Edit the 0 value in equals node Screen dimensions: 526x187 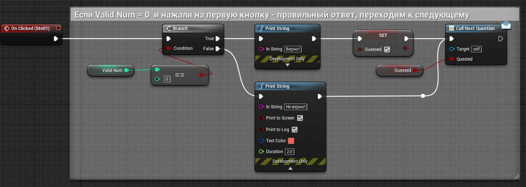167,79
